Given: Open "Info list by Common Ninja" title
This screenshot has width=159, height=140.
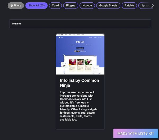Looking at the screenshot, I should tap(79, 83).
